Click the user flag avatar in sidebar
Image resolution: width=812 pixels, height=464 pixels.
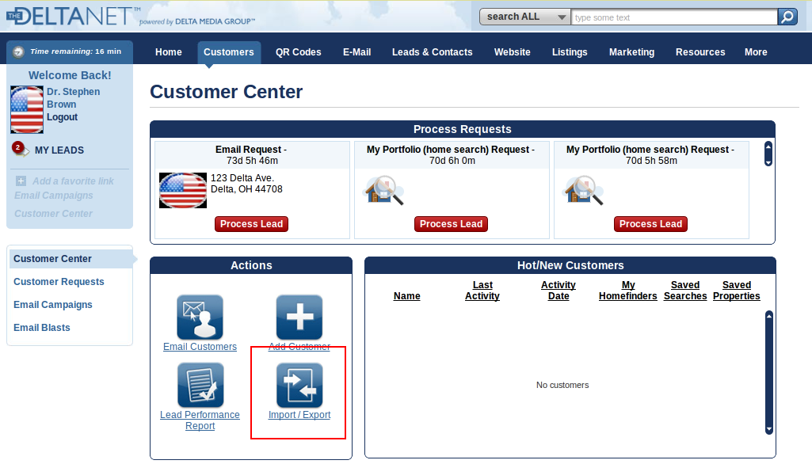[x=27, y=110]
